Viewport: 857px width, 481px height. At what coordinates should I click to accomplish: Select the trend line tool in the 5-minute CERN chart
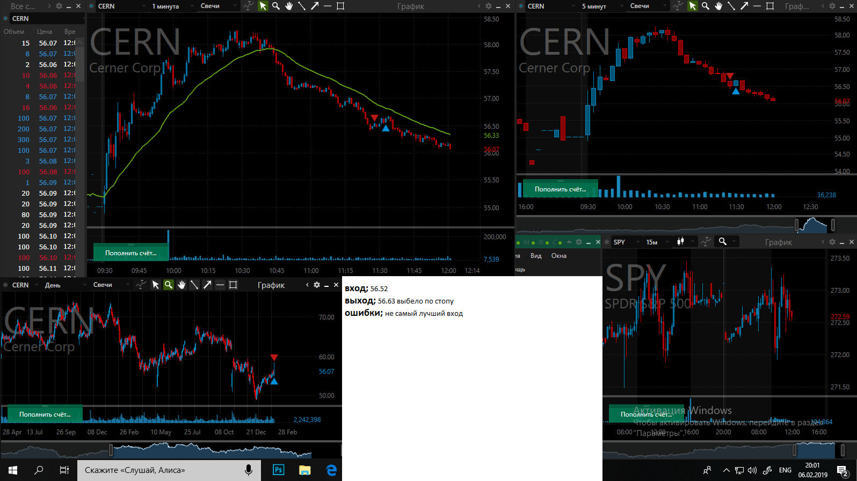[x=731, y=6]
